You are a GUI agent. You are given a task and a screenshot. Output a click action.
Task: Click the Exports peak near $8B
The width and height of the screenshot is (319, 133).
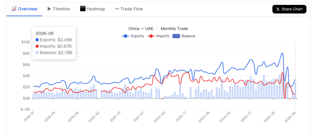tap(282, 53)
